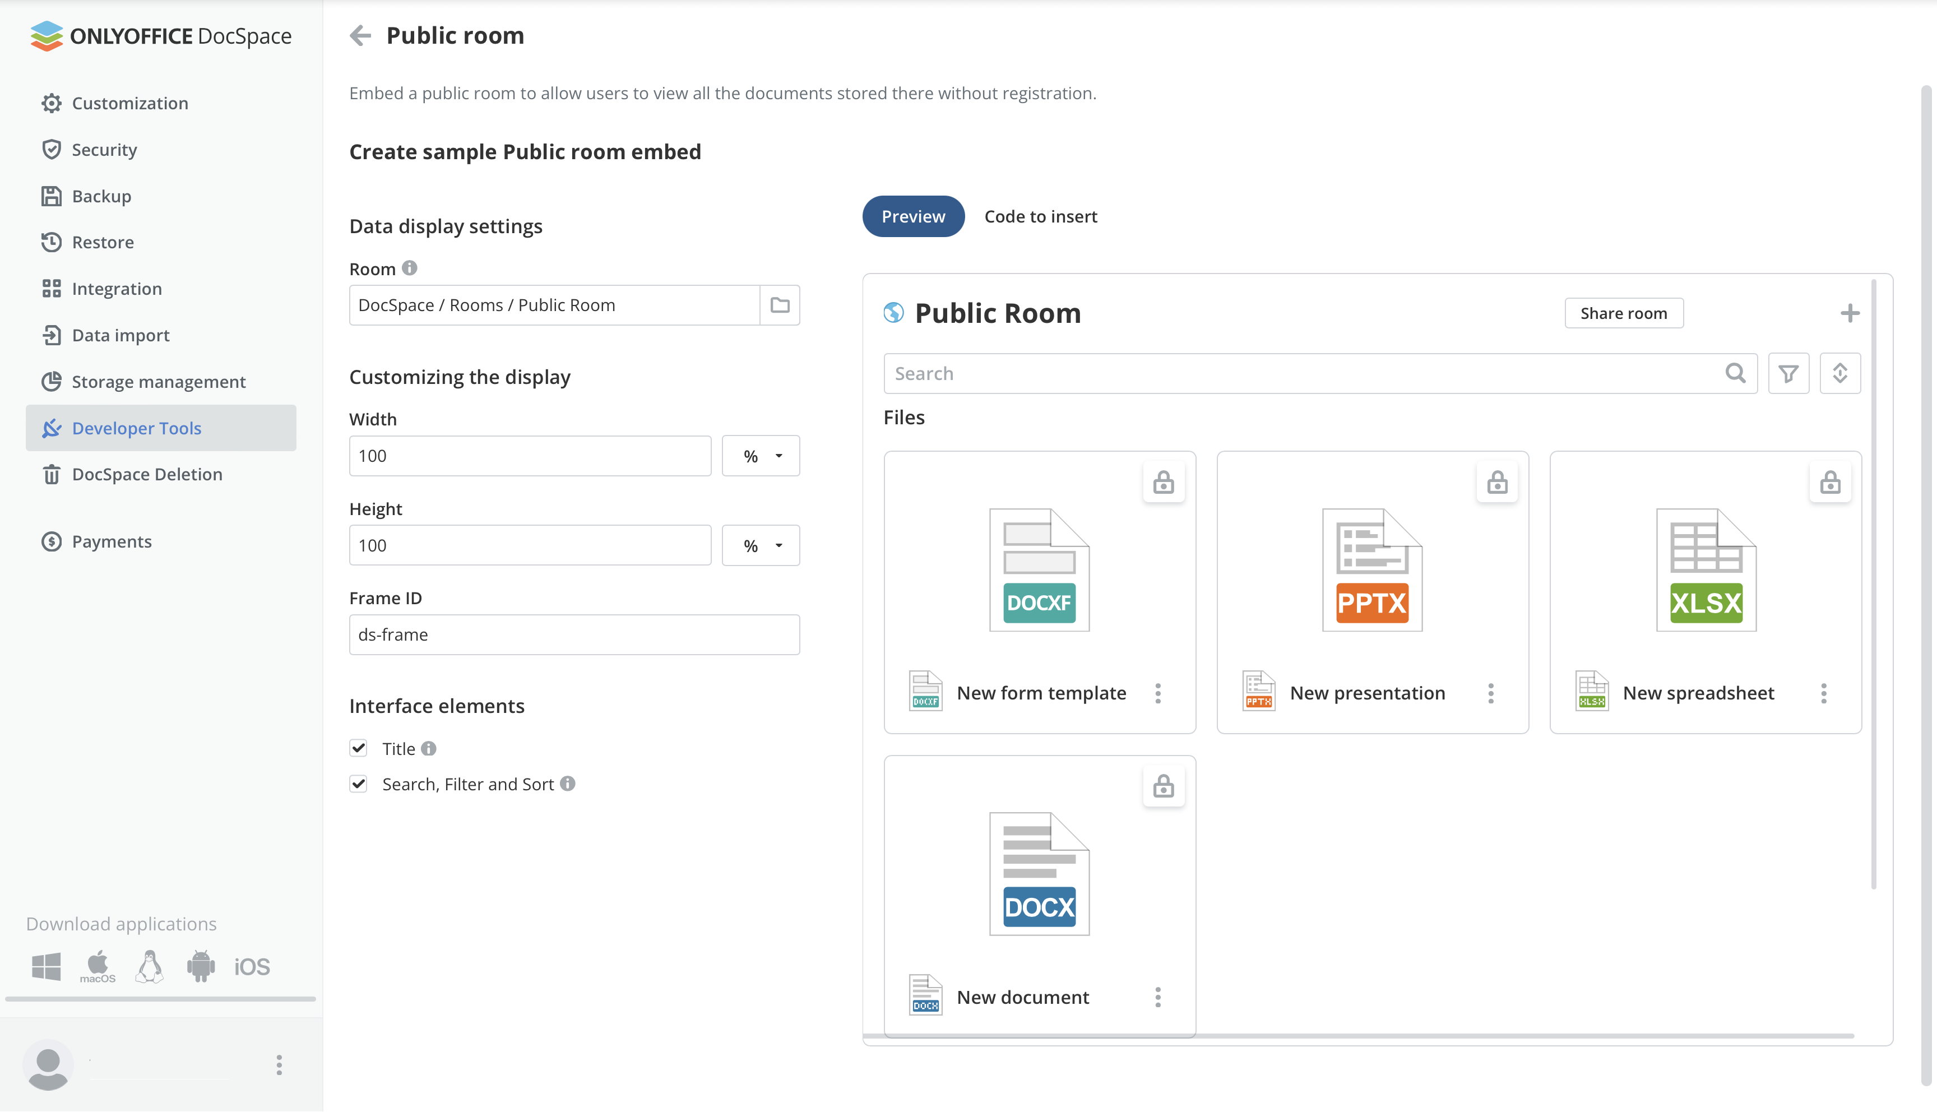Open the Width unit dropdown
The image size is (1937, 1112).
click(761, 456)
